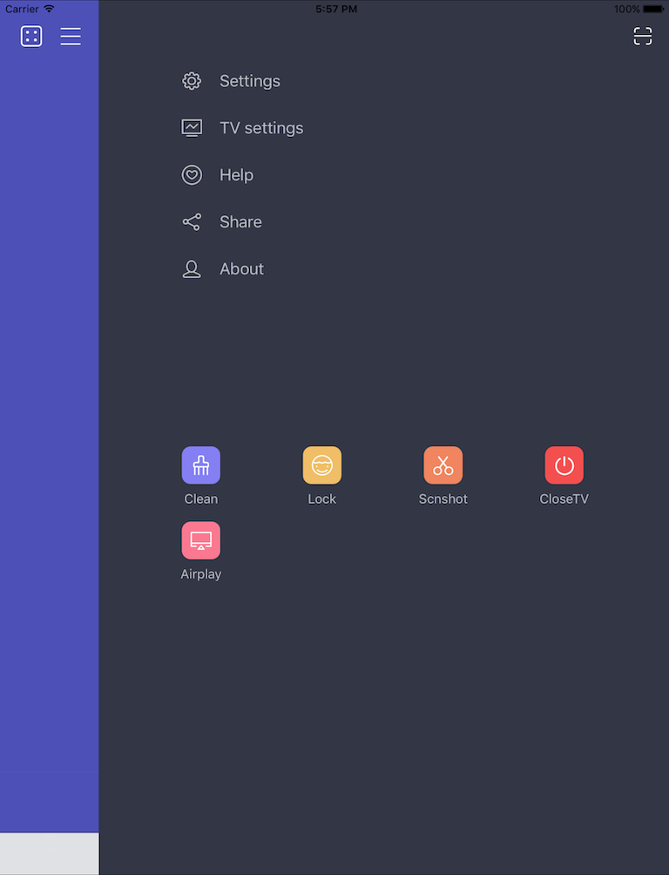
Task: Tap the Carrier status text
Action: pos(22,9)
